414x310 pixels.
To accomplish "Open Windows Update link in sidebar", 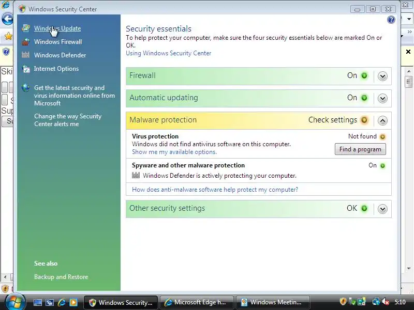I will [57, 28].
